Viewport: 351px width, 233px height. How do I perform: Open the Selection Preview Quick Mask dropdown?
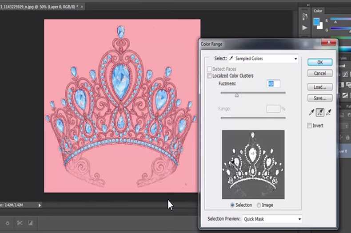click(272, 219)
